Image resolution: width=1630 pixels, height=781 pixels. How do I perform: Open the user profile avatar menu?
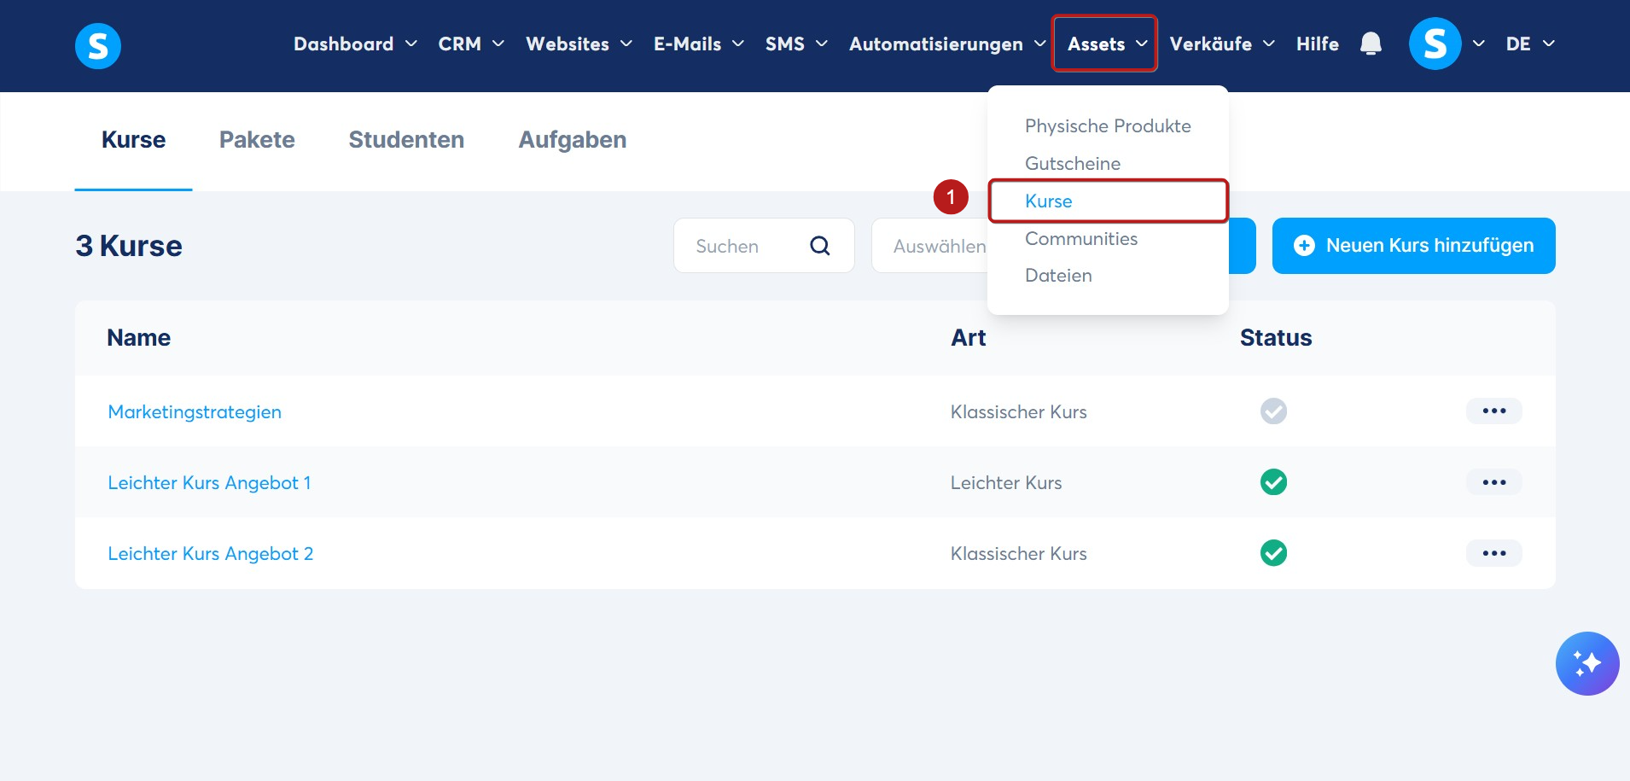pyautogui.click(x=1435, y=44)
